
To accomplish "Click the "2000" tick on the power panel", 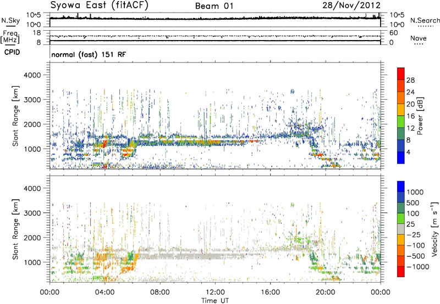I will click(32, 124).
